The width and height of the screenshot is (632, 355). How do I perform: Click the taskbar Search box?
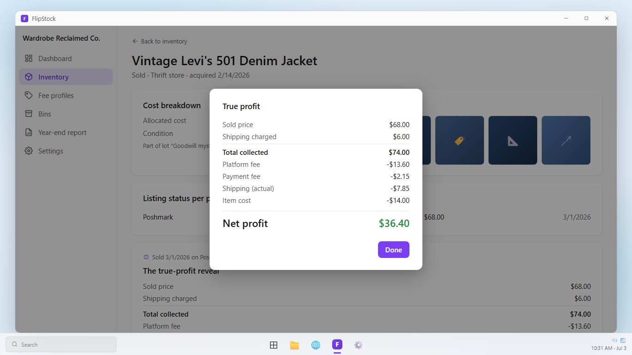click(x=61, y=344)
